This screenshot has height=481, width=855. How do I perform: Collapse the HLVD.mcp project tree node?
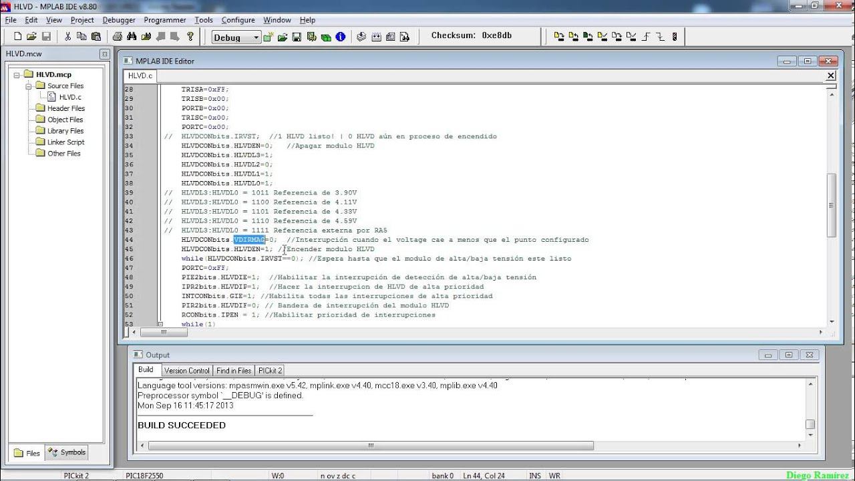click(17, 75)
